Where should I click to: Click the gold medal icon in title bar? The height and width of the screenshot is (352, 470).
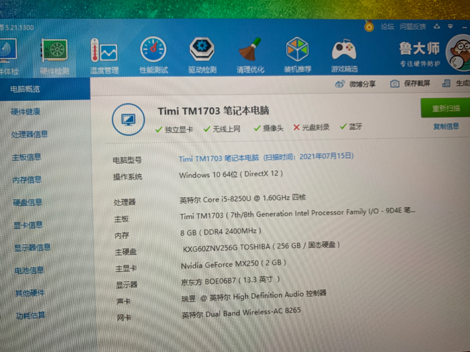point(369,26)
